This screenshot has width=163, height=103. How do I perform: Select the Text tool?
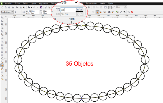[2, 52]
